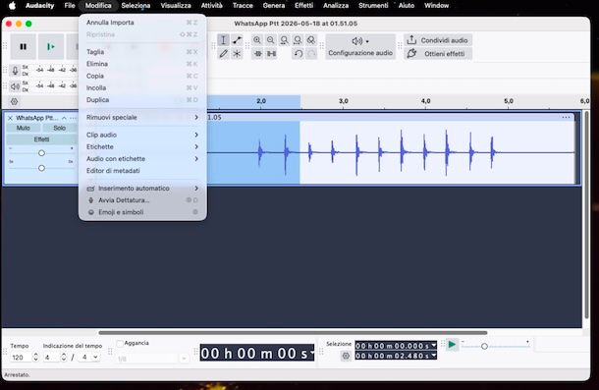Choose Avvia Dettatura from the menu

(142, 200)
